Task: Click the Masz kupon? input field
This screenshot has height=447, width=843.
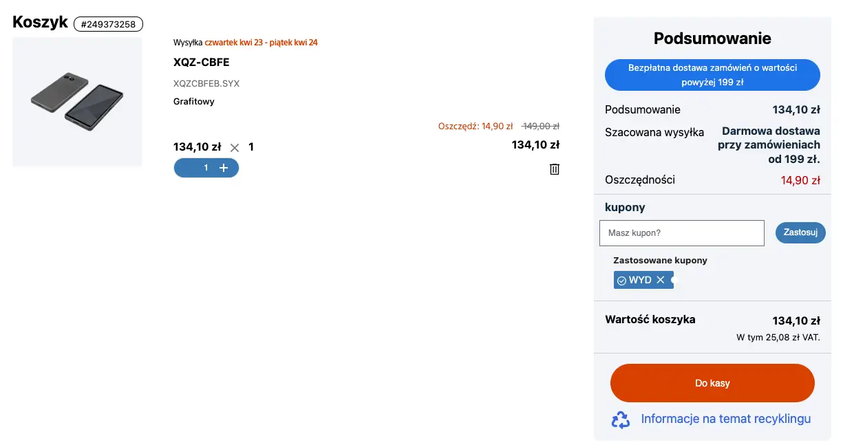Action: click(x=681, y=232)
